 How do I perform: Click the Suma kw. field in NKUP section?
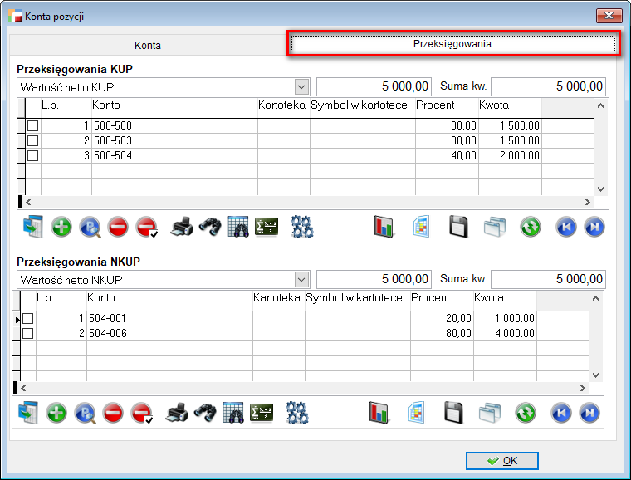(548, 279)
